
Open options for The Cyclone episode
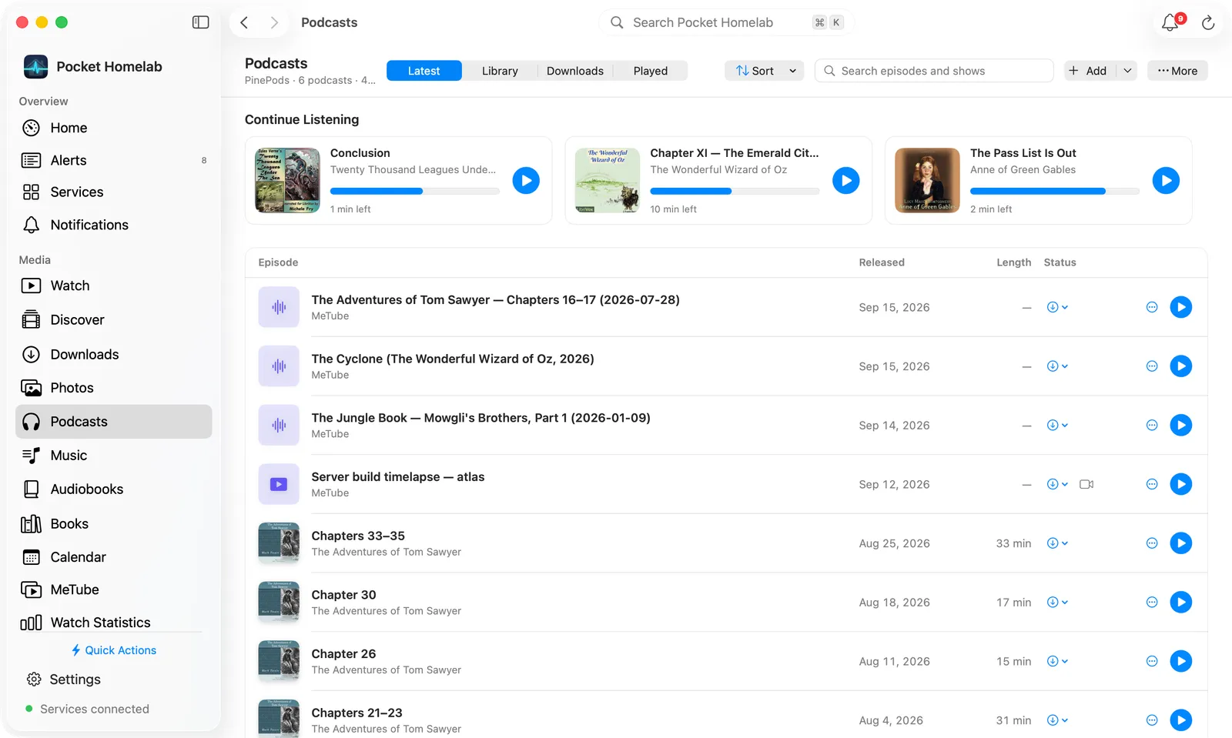coord(1152,366)
